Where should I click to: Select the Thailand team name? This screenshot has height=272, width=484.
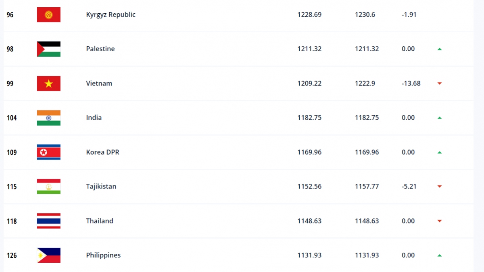click(x=100, y=221)
